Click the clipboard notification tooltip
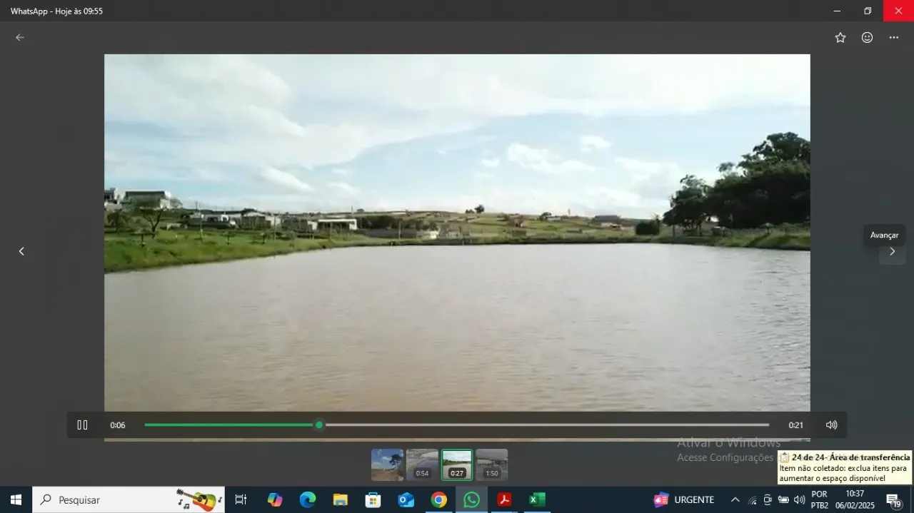 845,467
